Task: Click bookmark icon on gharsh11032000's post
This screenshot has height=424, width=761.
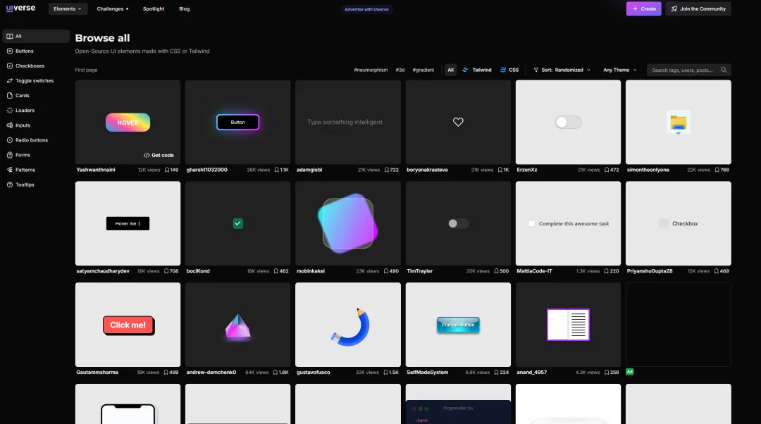Action: [277, 170]
